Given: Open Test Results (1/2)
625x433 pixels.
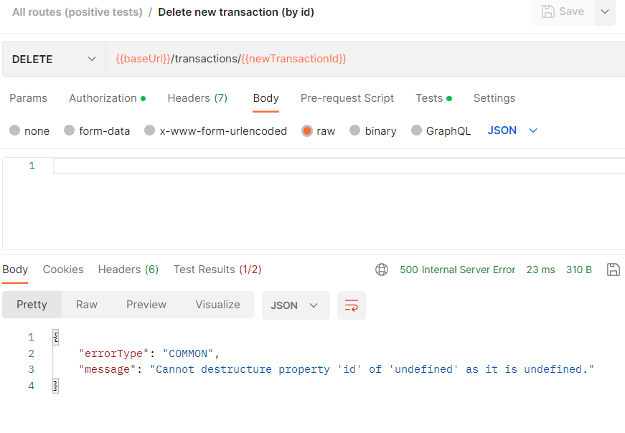Looking at the screenshot, I should 217,270.
